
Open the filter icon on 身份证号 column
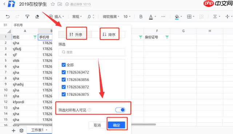[x=167, y=37]
